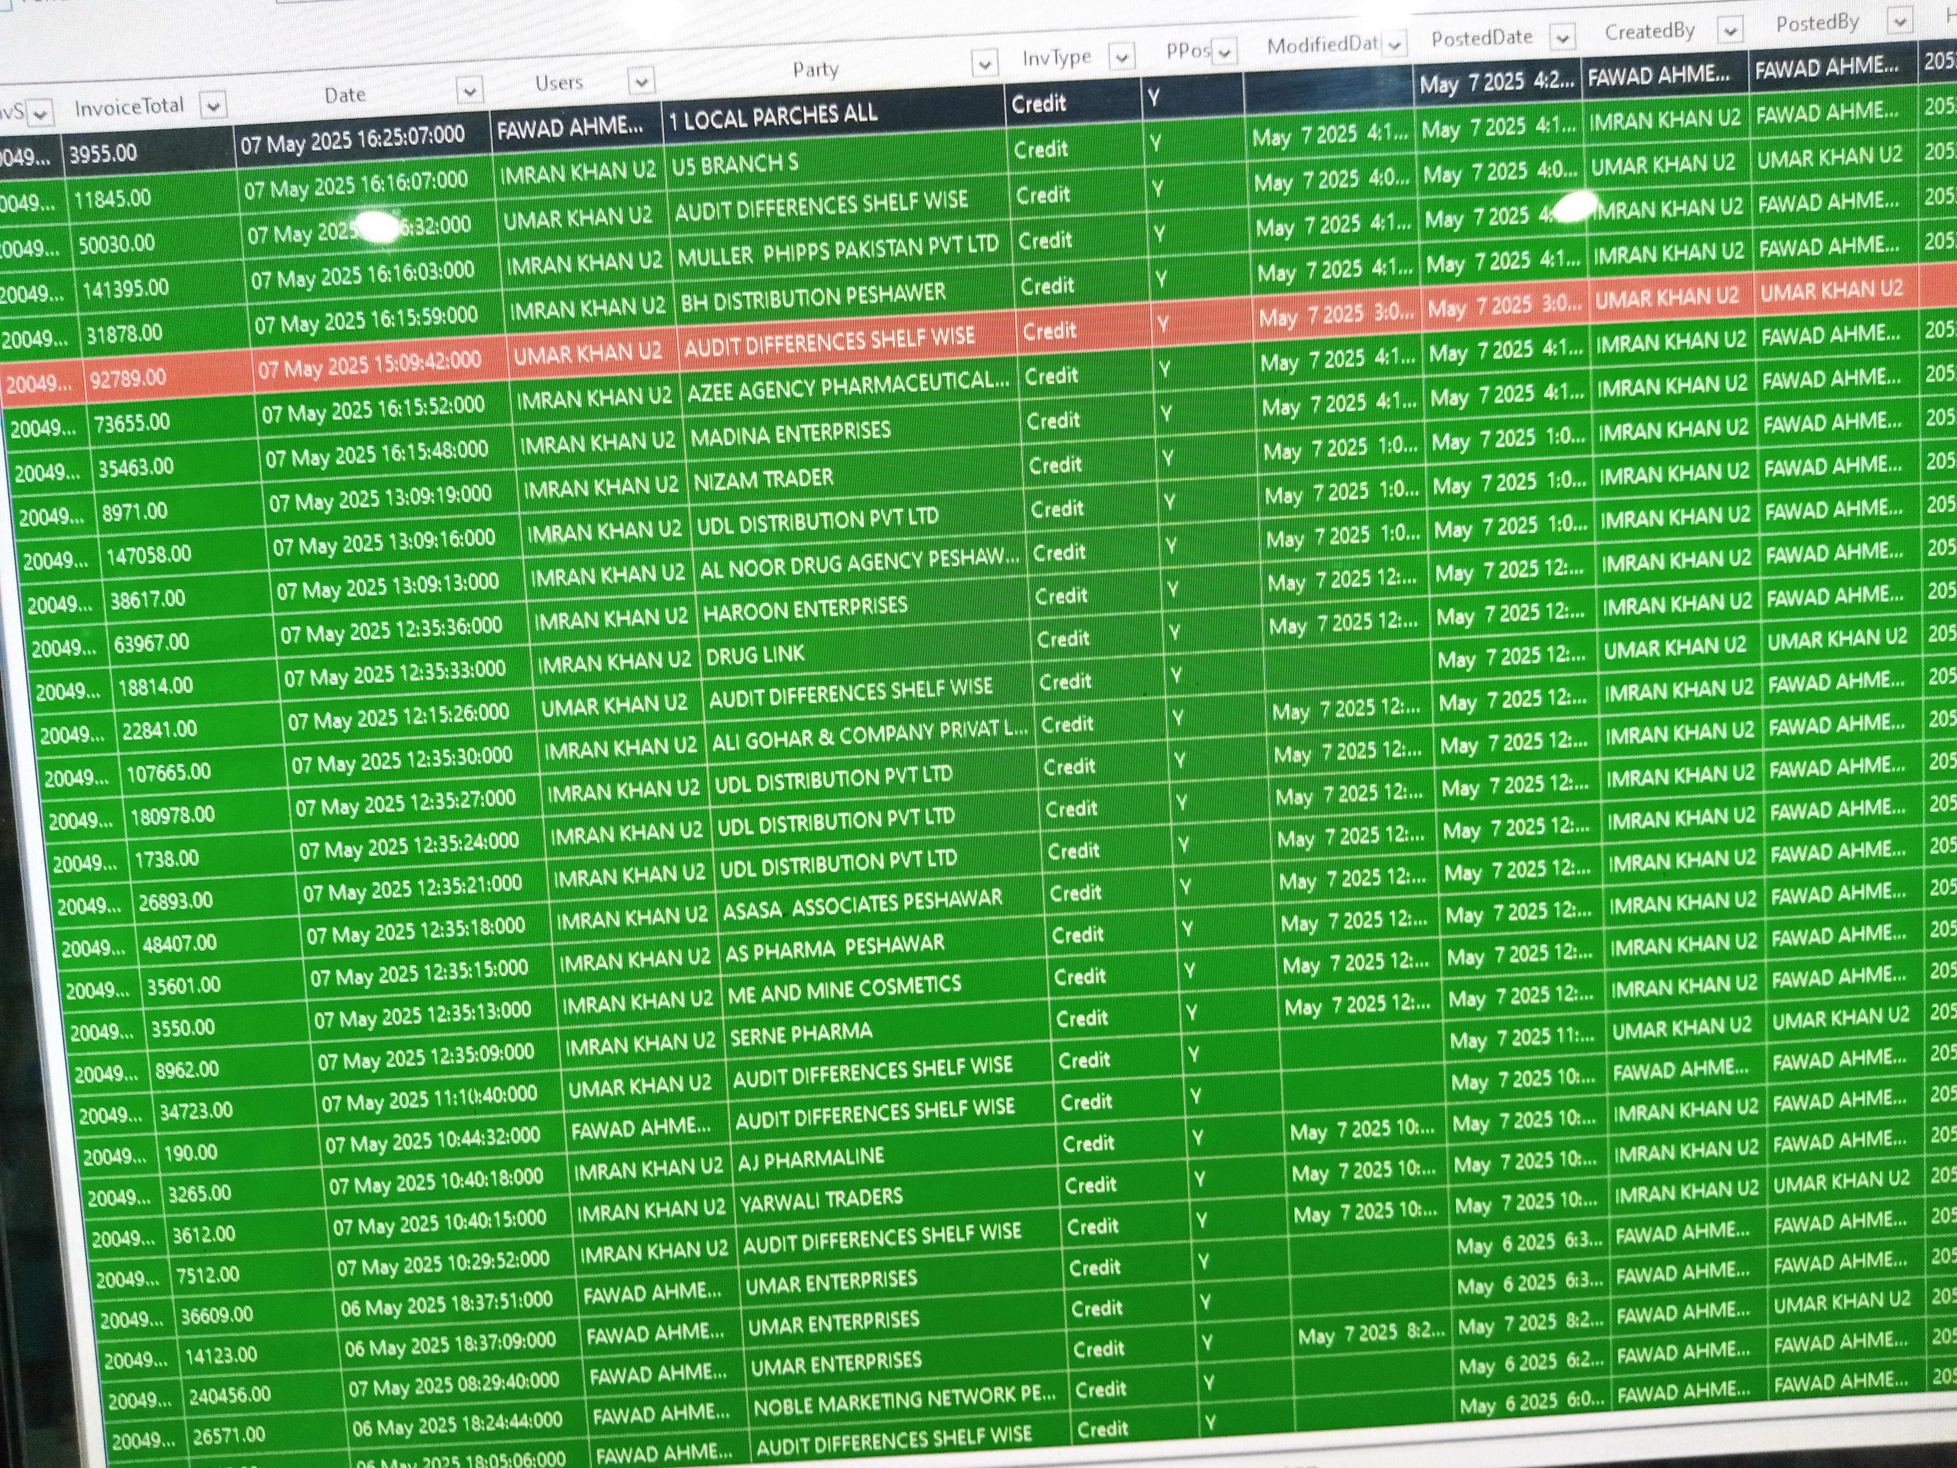Expand the PPos column filter arrow
This screenshot has width=1957, height=1468.
coord(1224,52)
